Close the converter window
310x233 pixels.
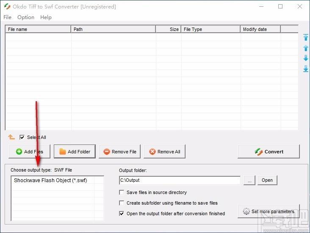click(x=300, y=6)
